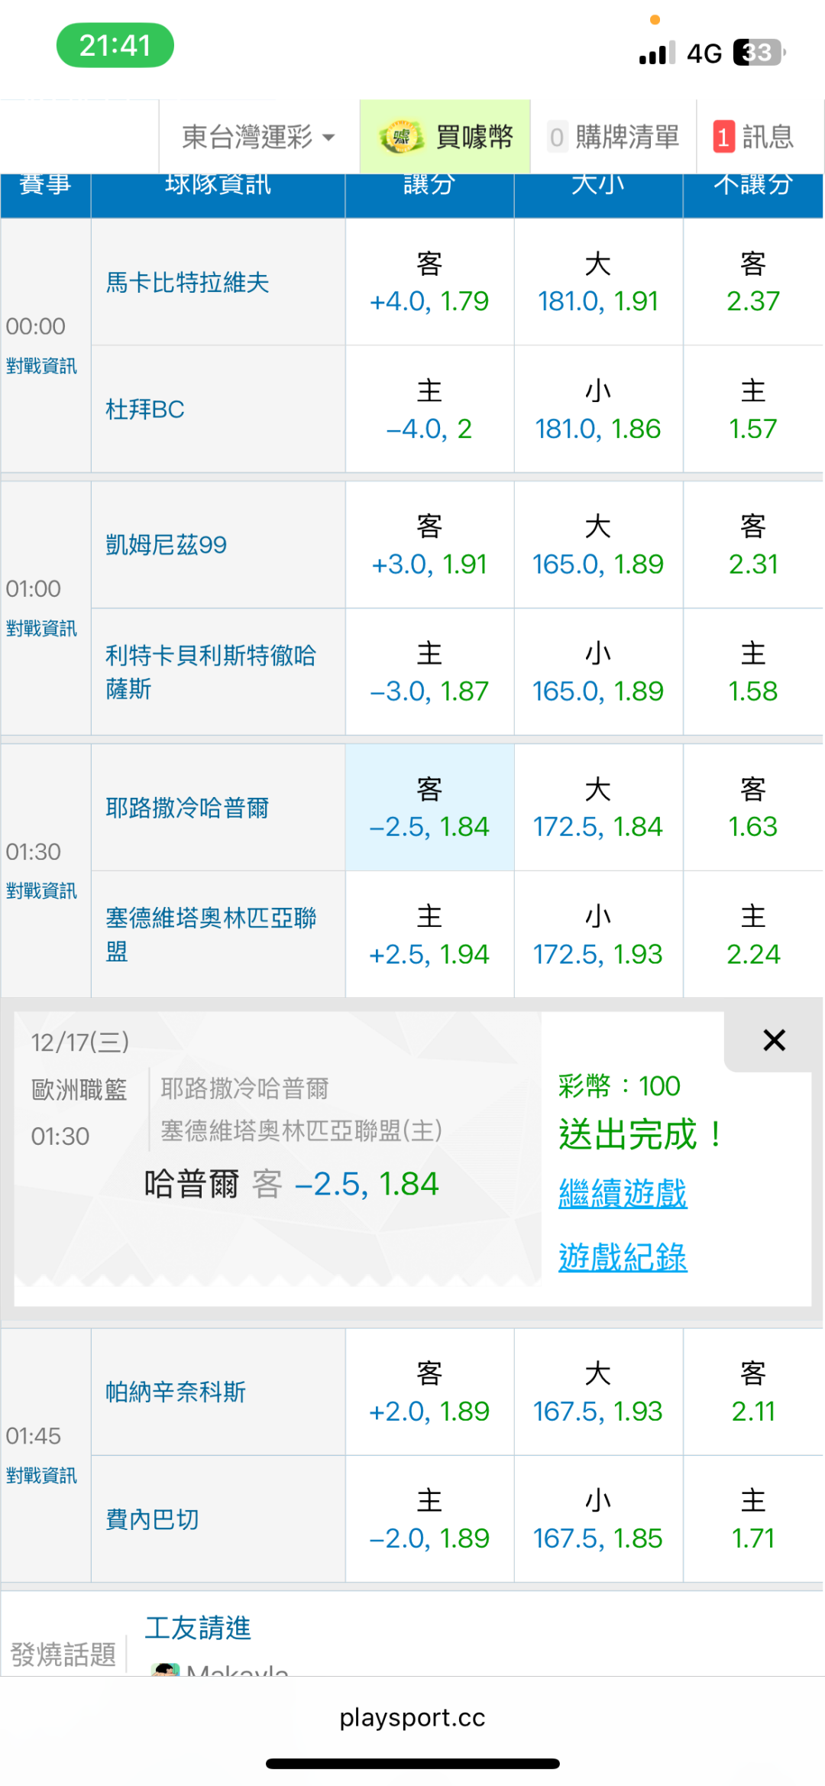Click the 買噱幣 button
The height and width of the screenshot is (1786, 825).
pyautogui.click(x=474, y=138)
